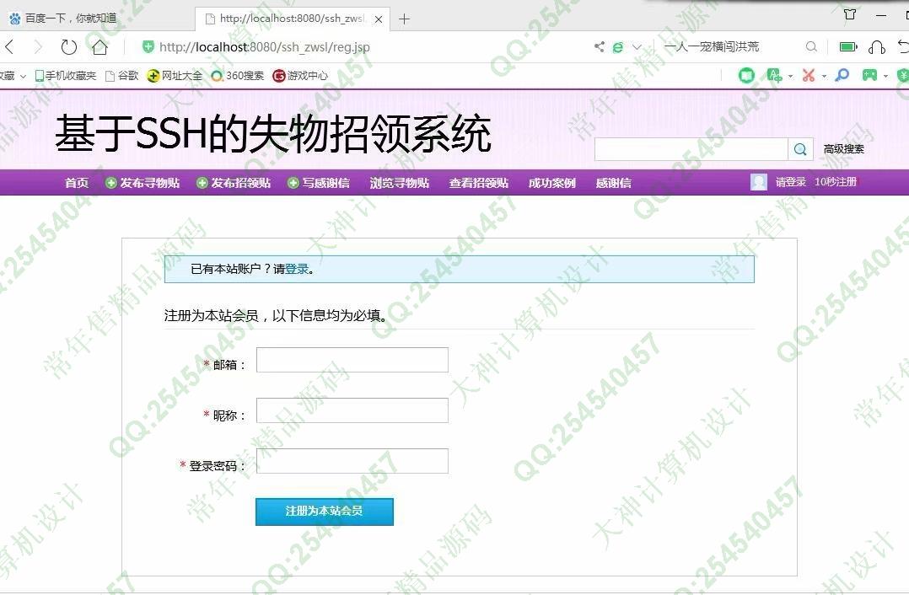Viewport: 909px width, 595px height.
Task: Click 10秒注册 link
Action: point(836,182)
